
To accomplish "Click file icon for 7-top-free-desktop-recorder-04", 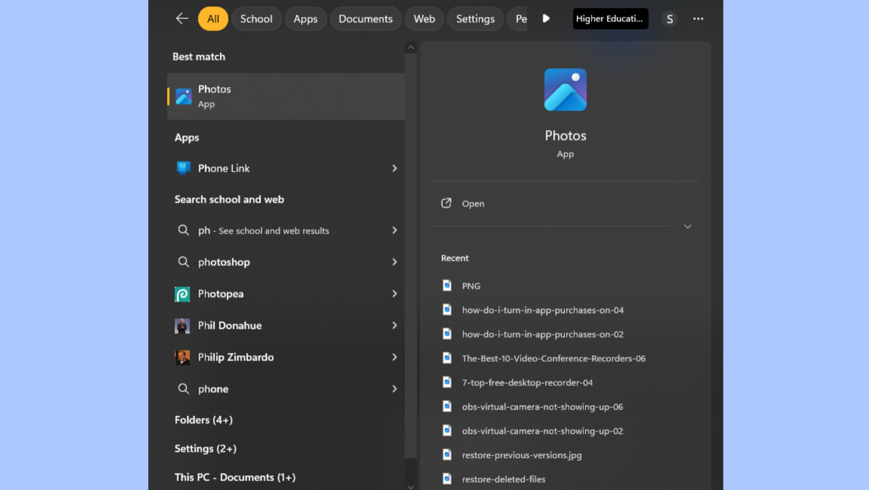I will click(x=447, y=382).
